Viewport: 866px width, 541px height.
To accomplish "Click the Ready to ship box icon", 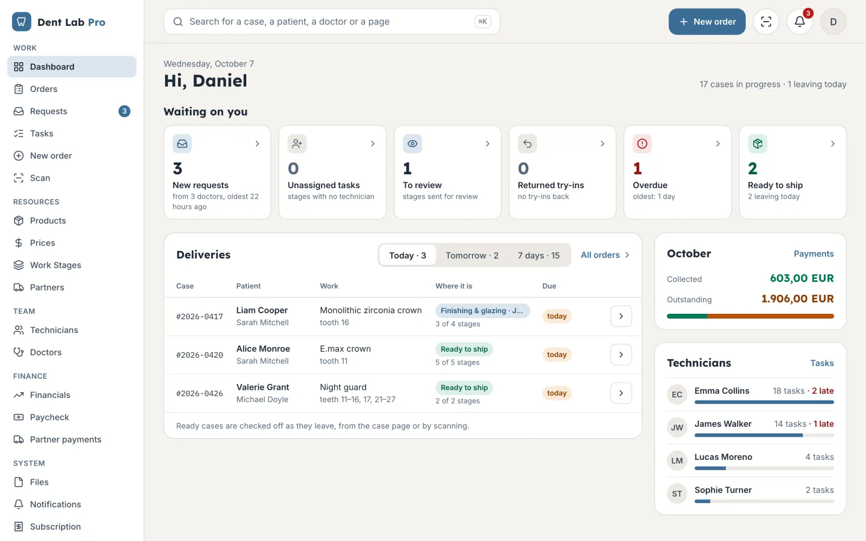I will 757,143.
